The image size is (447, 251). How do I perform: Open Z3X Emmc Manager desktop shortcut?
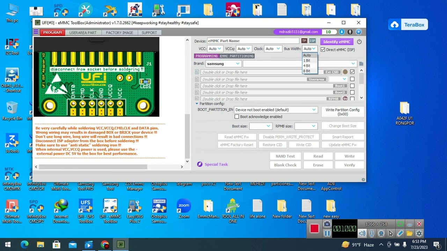tap(135, 186)
